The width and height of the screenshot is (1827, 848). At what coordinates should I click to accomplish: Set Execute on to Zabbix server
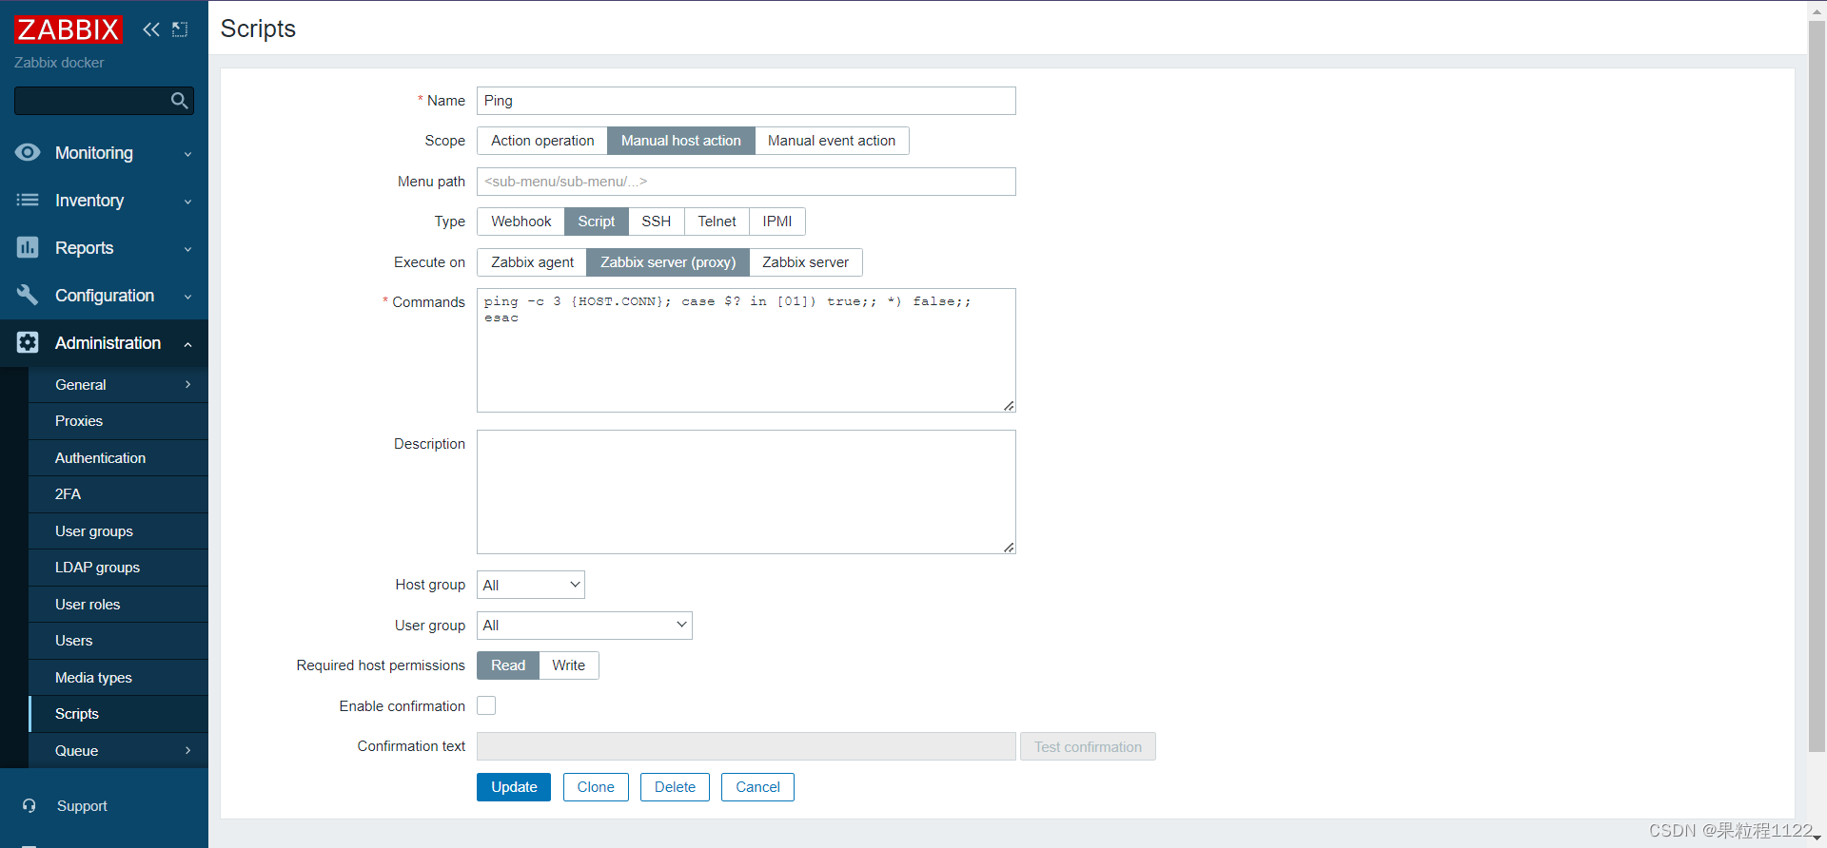tap(805, 262)
